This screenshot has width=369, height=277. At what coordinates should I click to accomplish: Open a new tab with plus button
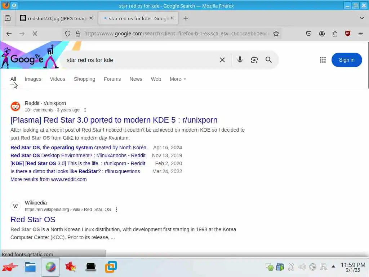186,18
